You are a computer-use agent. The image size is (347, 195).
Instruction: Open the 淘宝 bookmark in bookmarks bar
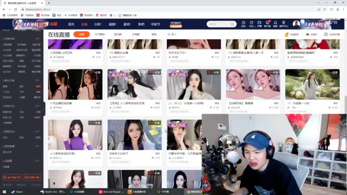57,15
